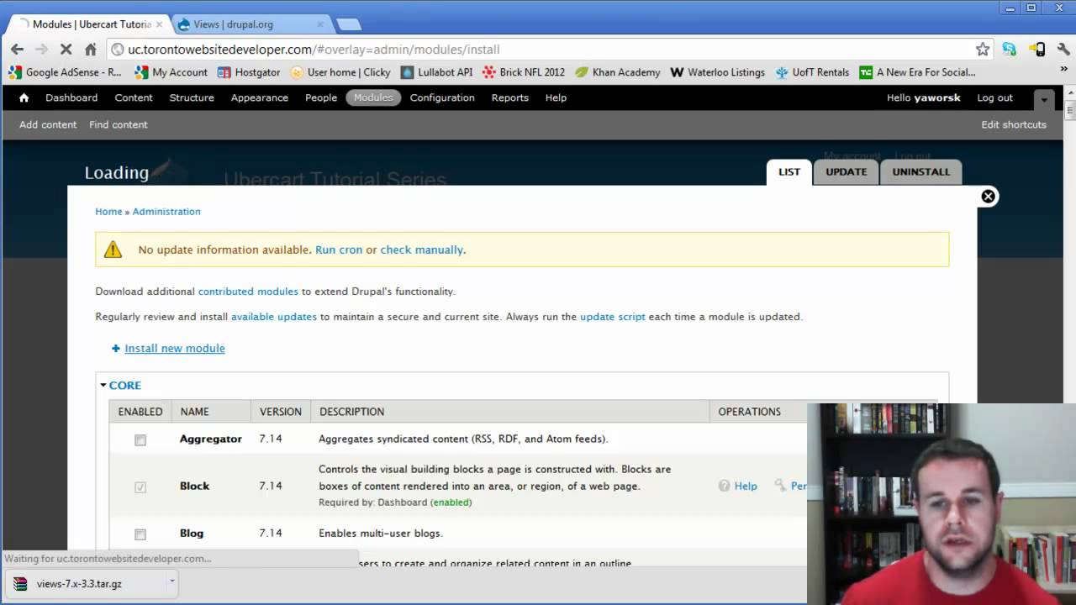
Task: Bookmark this page with the star icon
Action: point(983,50)
